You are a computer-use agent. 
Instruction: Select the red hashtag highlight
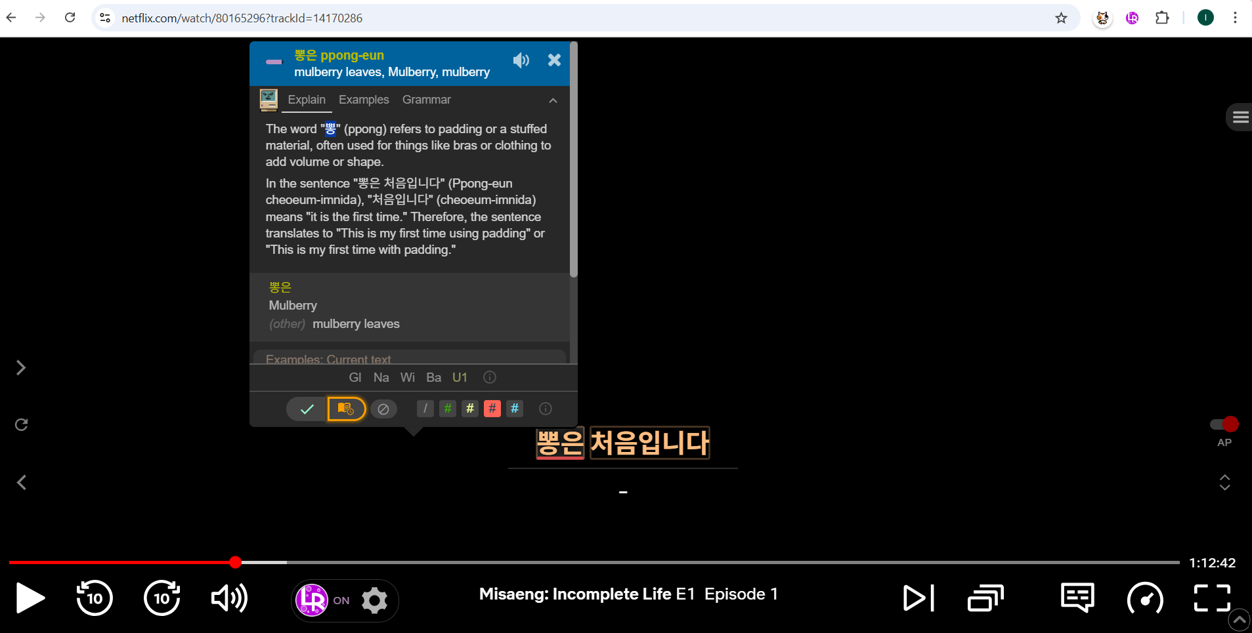point(492,409)
